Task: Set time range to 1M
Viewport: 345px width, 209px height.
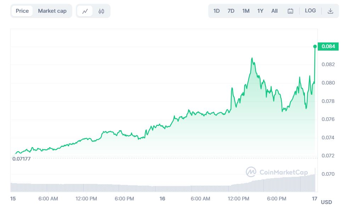Action: pyautogui.click(x=246, y=11)
